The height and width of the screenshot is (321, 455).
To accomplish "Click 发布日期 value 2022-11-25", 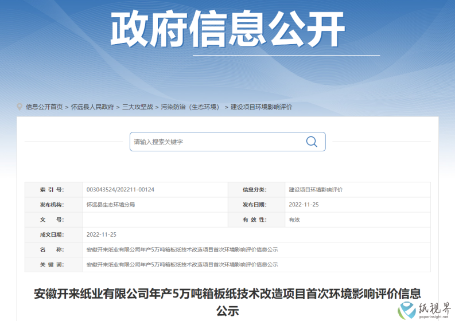I will [304, 205].
